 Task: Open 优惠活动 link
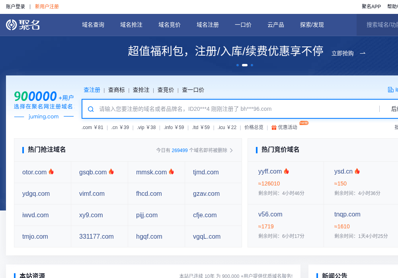[288, 127]
